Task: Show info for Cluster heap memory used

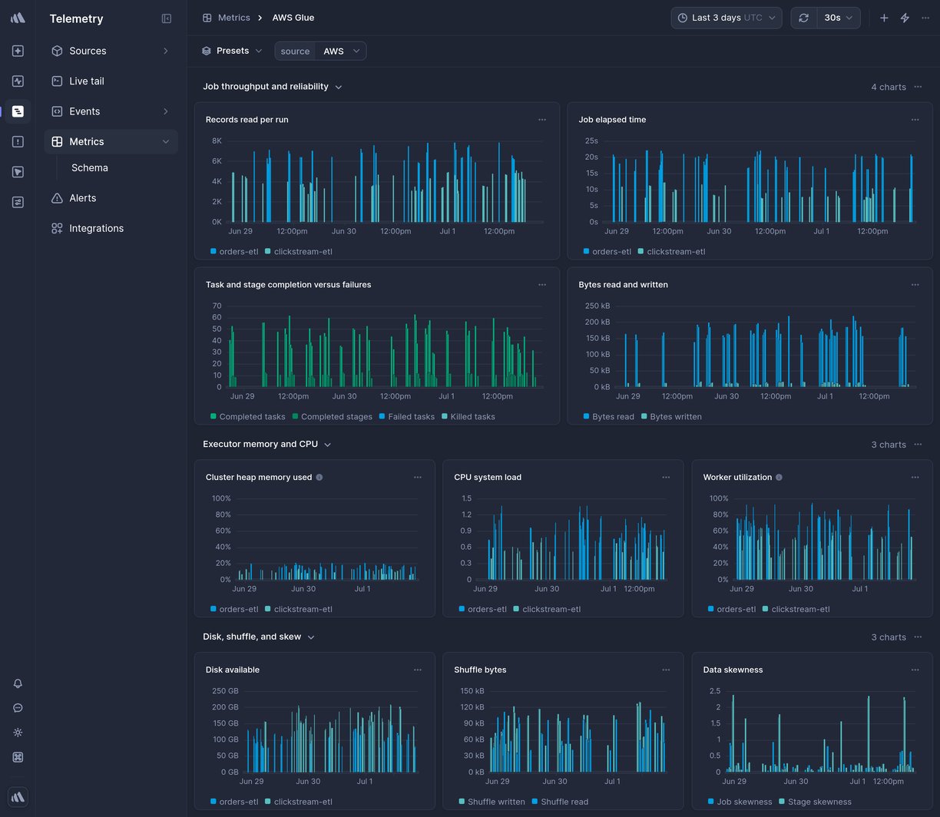Action: [319, 478]
